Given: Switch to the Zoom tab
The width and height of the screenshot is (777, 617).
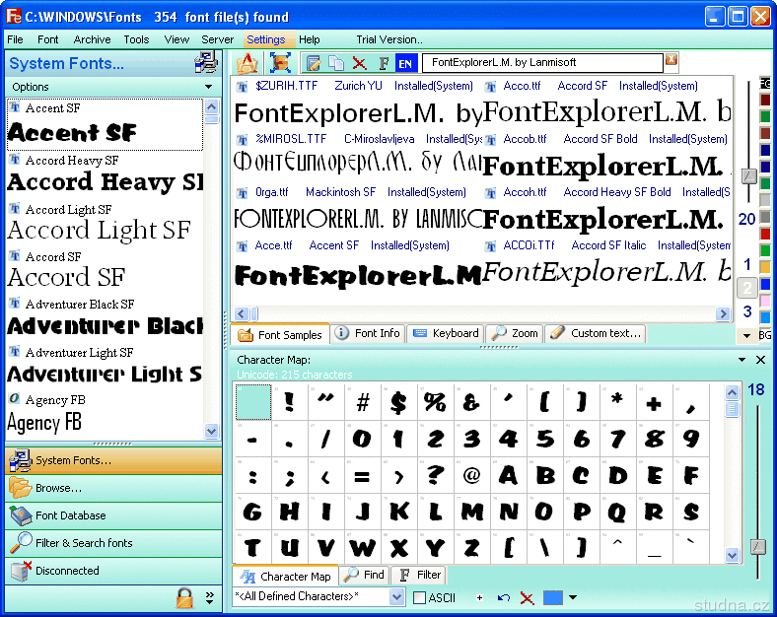Looking at the screenshot, I should [515, 333].
